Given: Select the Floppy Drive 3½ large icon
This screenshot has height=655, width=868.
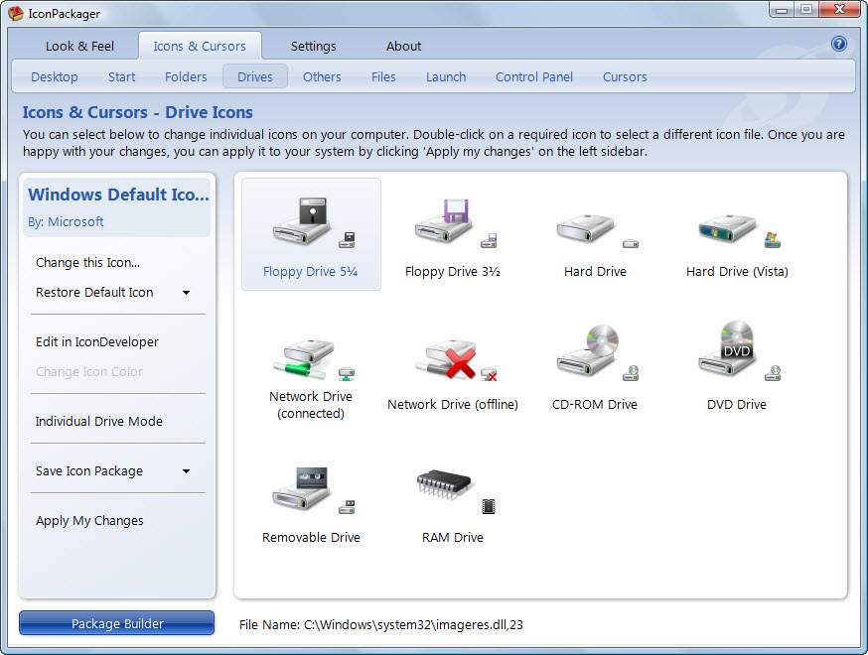Looking at the screenshot, I should point(443,220).
